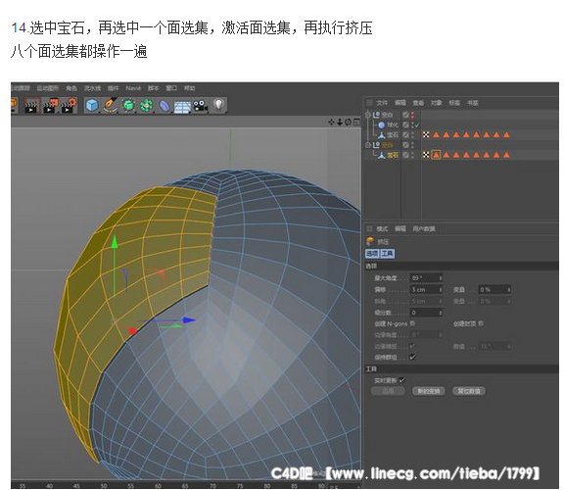The width and height of the screenshot is (565, 490).
Task: Toggle the 创建封顶 checkbox
Action: pyautogui.click(x=481, y=323)
